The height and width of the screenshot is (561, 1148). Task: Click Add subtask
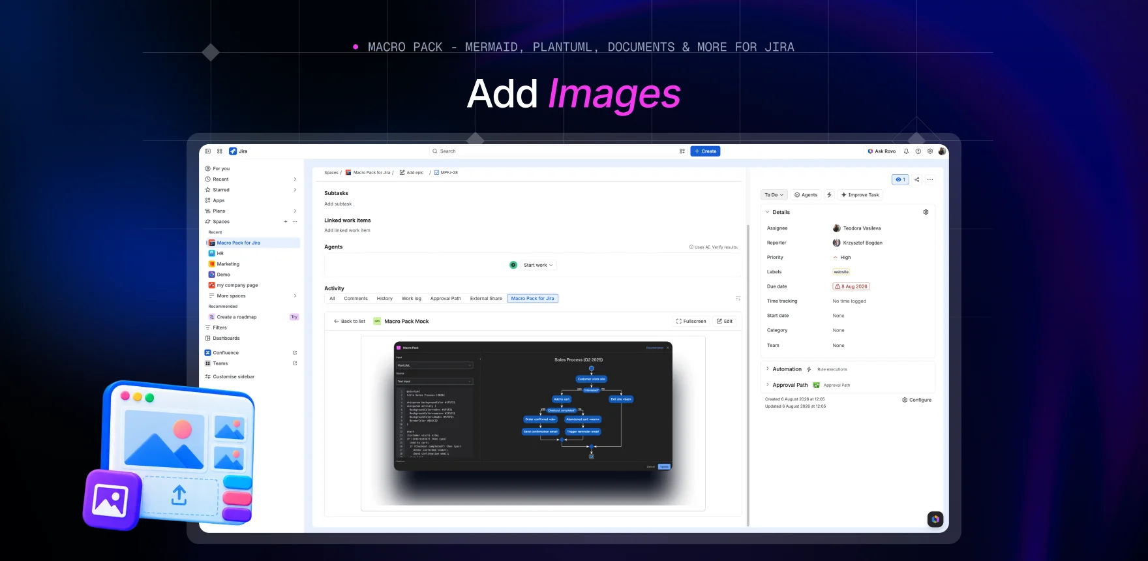pyautogui.click(x=338, y=204)
